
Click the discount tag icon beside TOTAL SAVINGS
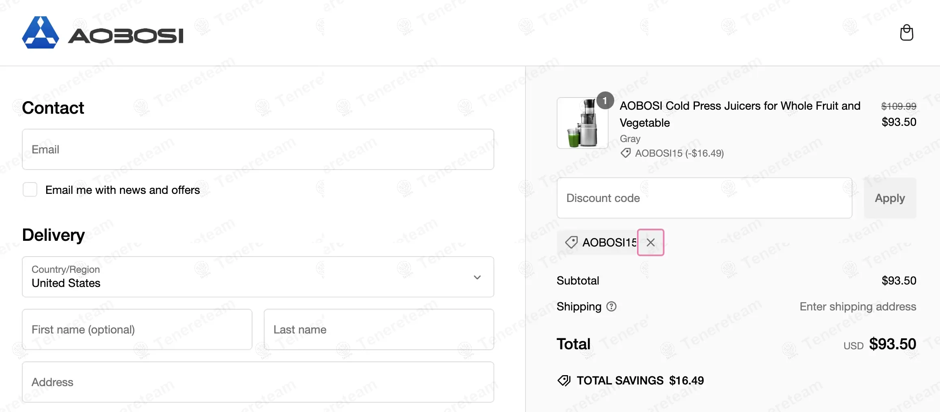[x=564, y=380]
